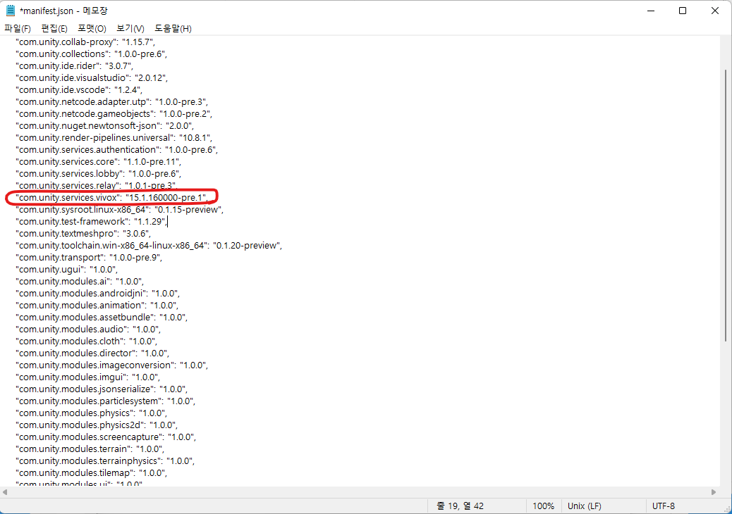This screenshot has height=514, width=732.
Task: Click the 100% zoom status entry
Action: 544,506
